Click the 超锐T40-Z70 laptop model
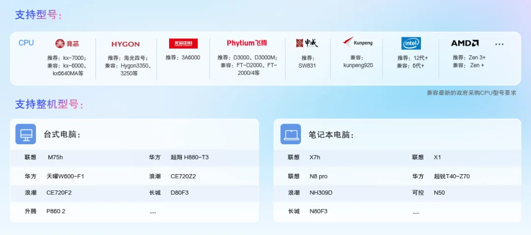This screenshot has width=531, height=235. click(x=451, y=177)
